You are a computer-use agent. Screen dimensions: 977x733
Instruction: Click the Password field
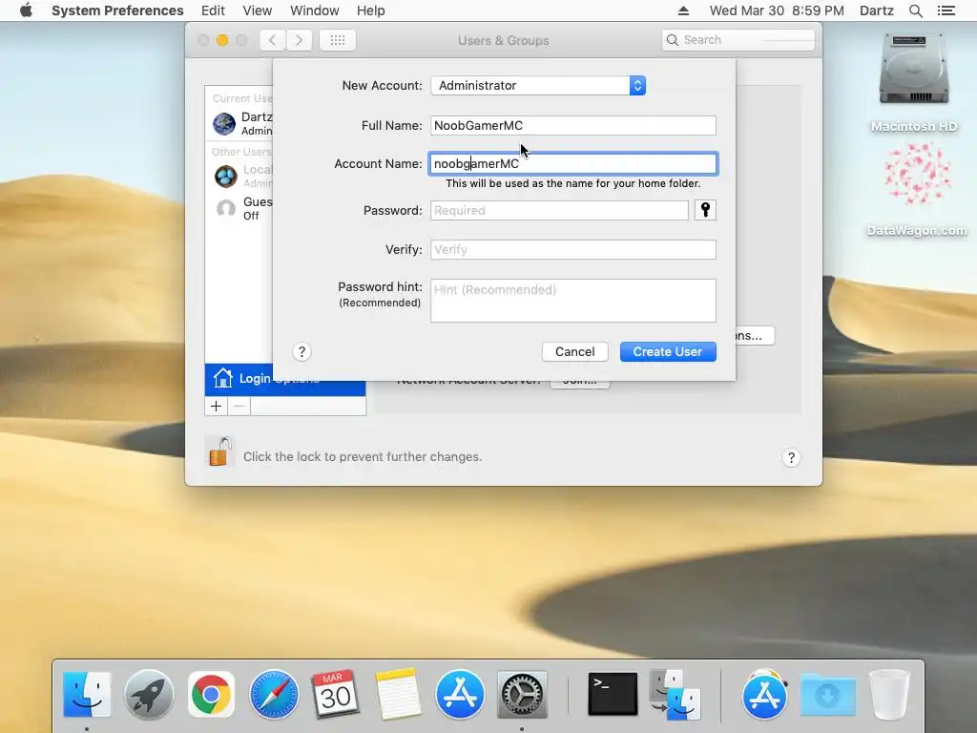559,210
